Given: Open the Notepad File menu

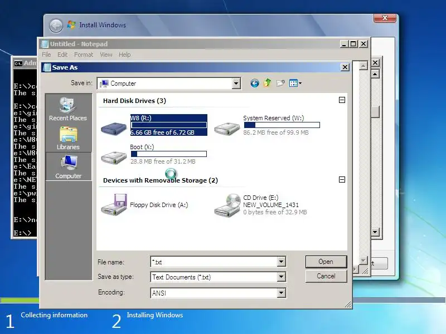Looking at the screenshot, I should tap(46, 55).
